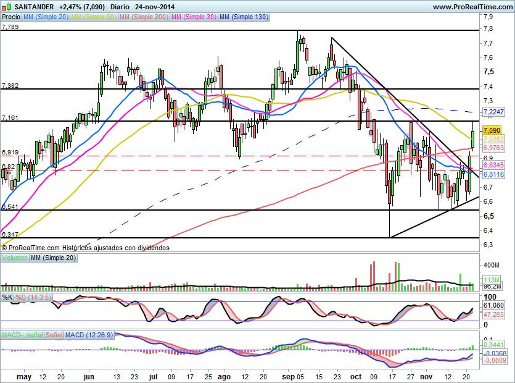Viewport: 515px width, 383px height.
Task: Click the SANTANDER ticker name
Action: coord(34,7)
